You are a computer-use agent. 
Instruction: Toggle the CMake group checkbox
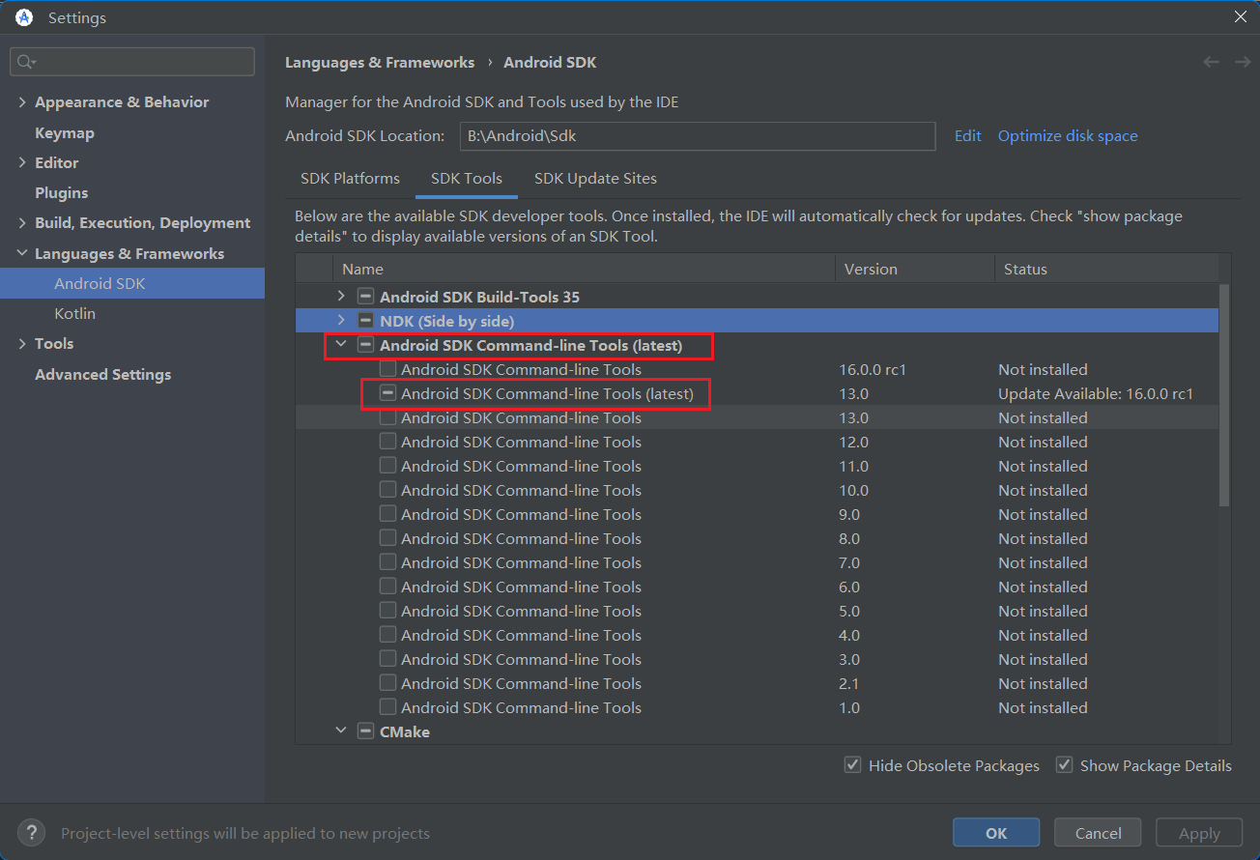[x=365, y=731]
